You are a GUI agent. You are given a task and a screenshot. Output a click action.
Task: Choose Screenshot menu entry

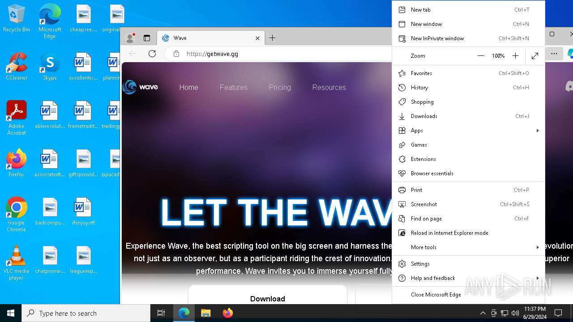click(x=468, y=204)
